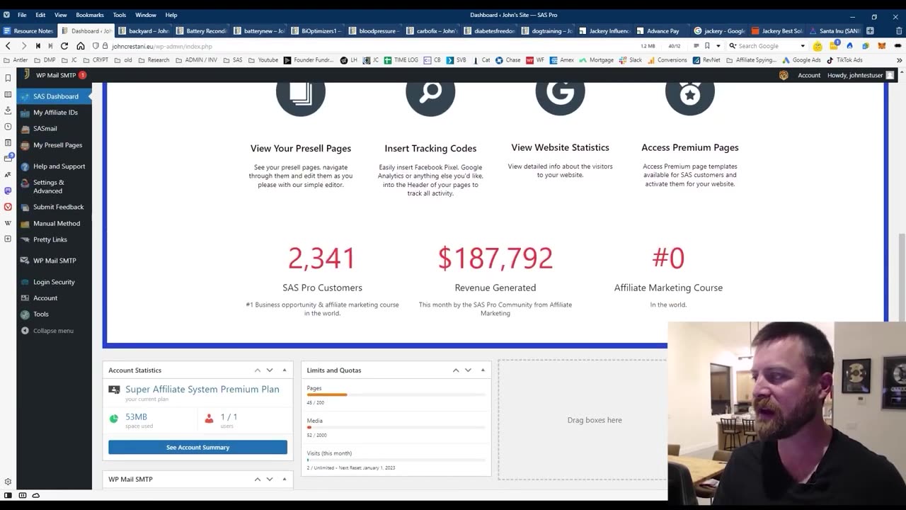Toggle the Vivaldi side panel button

(x=8, y=496)
